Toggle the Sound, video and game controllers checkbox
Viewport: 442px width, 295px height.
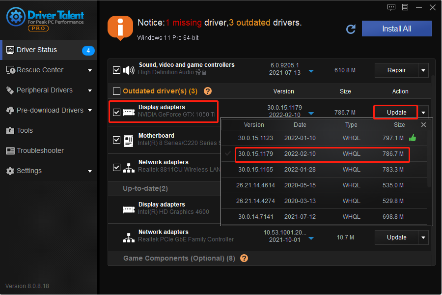tap(116, 70)
